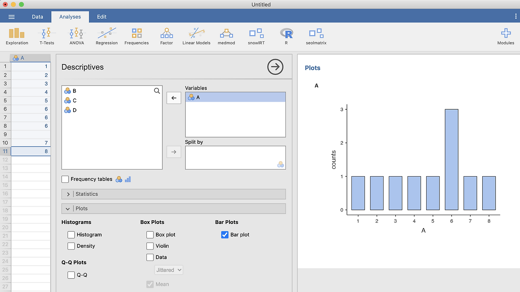Open the Exploration analyses menu
The height and width of the screenshot is (292, 520).
pyautogui.click(x=17, y=36)
